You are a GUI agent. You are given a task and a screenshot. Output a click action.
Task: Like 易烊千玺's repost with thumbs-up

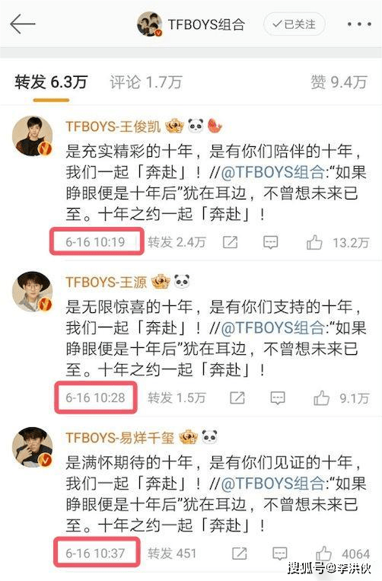click(323, 554)
